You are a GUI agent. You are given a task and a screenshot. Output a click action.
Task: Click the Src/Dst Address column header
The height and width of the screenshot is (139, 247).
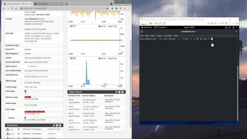coord(89,96)
